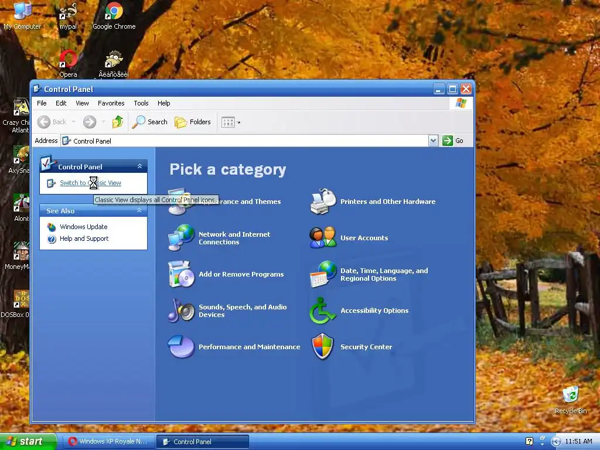
Task: Switch to Windows XP Royale taskbar item
Action: tap(108, 442)
